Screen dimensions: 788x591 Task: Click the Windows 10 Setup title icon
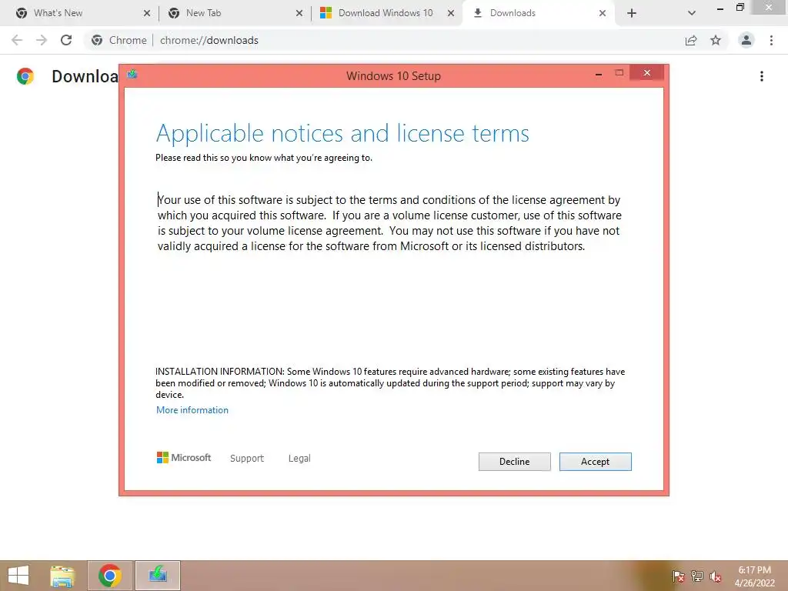(132, 75)
